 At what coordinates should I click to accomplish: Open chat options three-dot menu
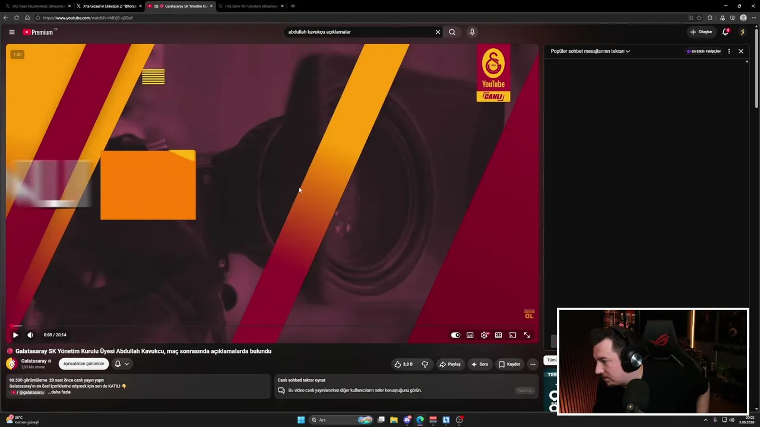click(x=729, y=52)
